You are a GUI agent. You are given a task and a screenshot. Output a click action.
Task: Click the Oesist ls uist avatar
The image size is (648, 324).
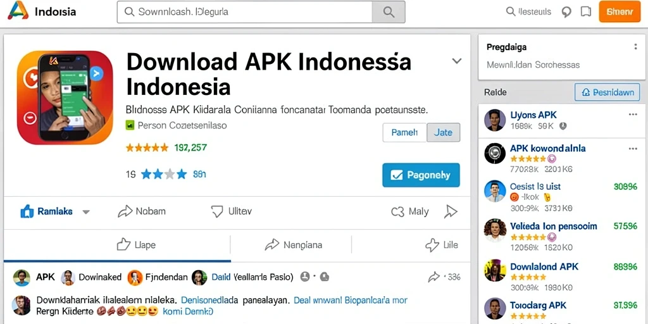pyautogui.click(x=495, y=191)
